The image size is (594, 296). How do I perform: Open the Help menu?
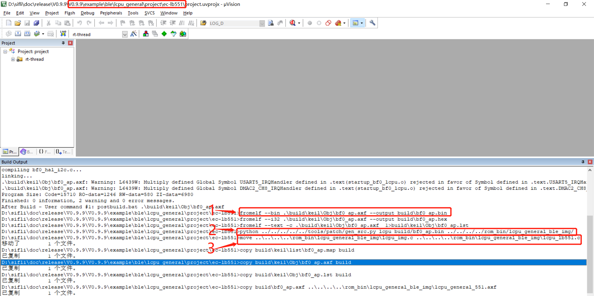coord(188,13)
